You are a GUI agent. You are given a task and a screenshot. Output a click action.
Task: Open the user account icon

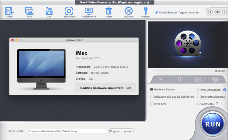(210, 12)
